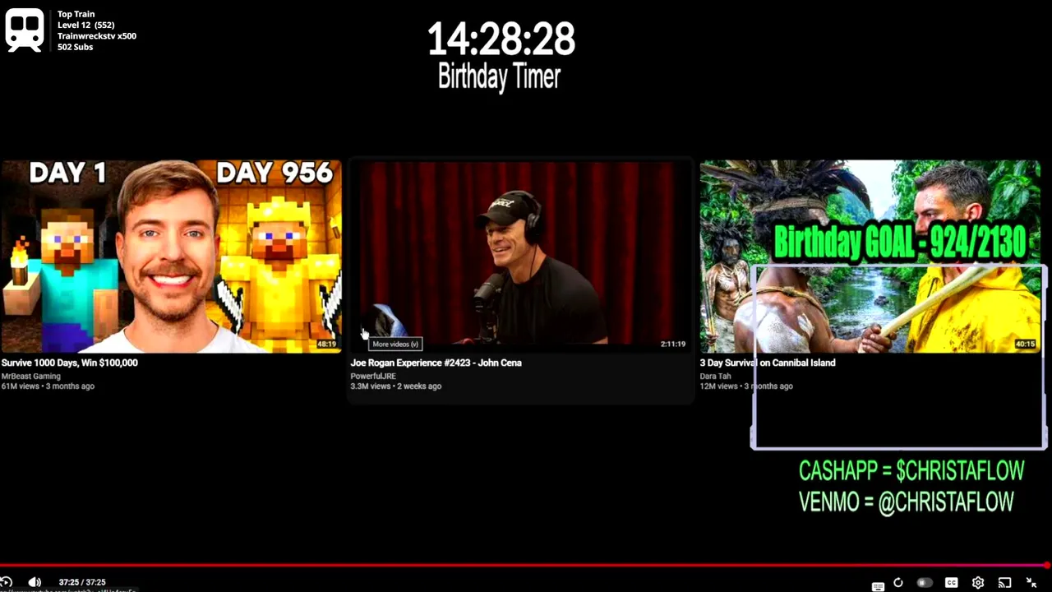Click the 48:19 duration badge

(x=326, y=344)
